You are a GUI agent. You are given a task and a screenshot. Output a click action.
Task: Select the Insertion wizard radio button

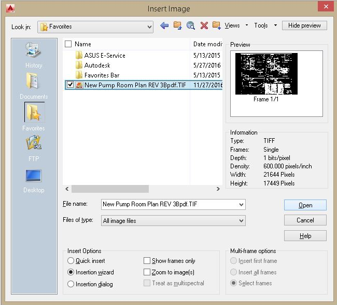point(71,272)
